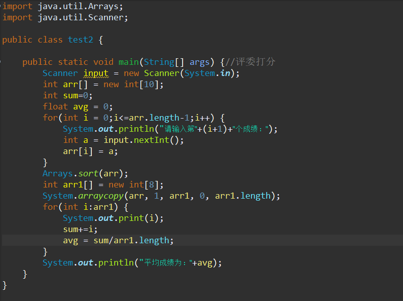Click the Arrays.sort(arr) line

point(85,174)
